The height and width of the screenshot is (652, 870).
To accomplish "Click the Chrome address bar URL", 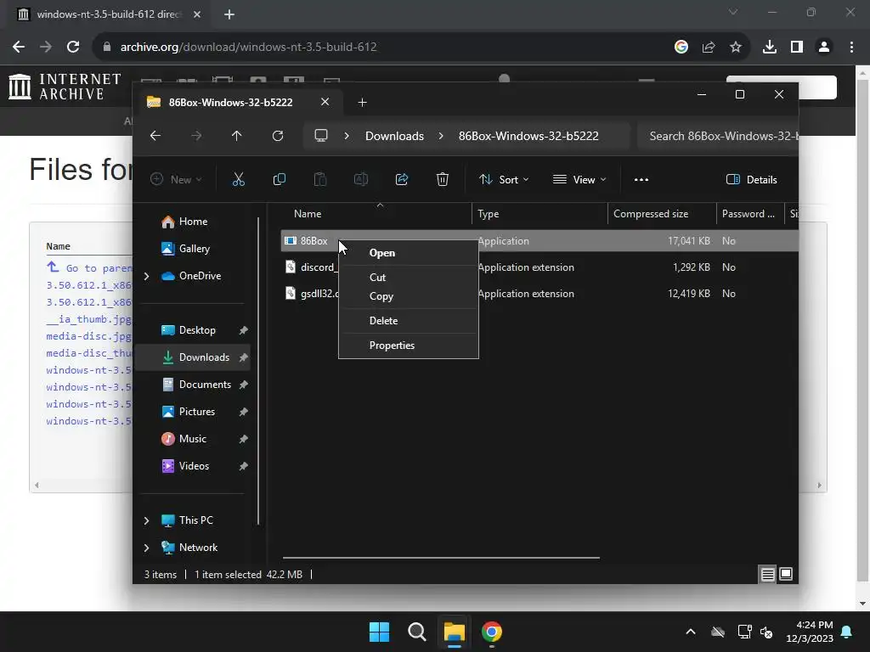I will 249,48.
